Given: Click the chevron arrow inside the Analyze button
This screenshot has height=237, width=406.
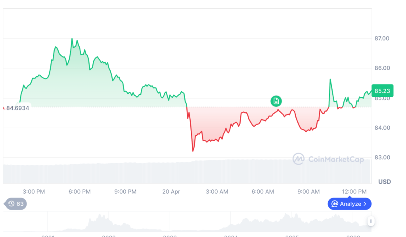Looking at the screenshot, I should [x=365, y=204].
